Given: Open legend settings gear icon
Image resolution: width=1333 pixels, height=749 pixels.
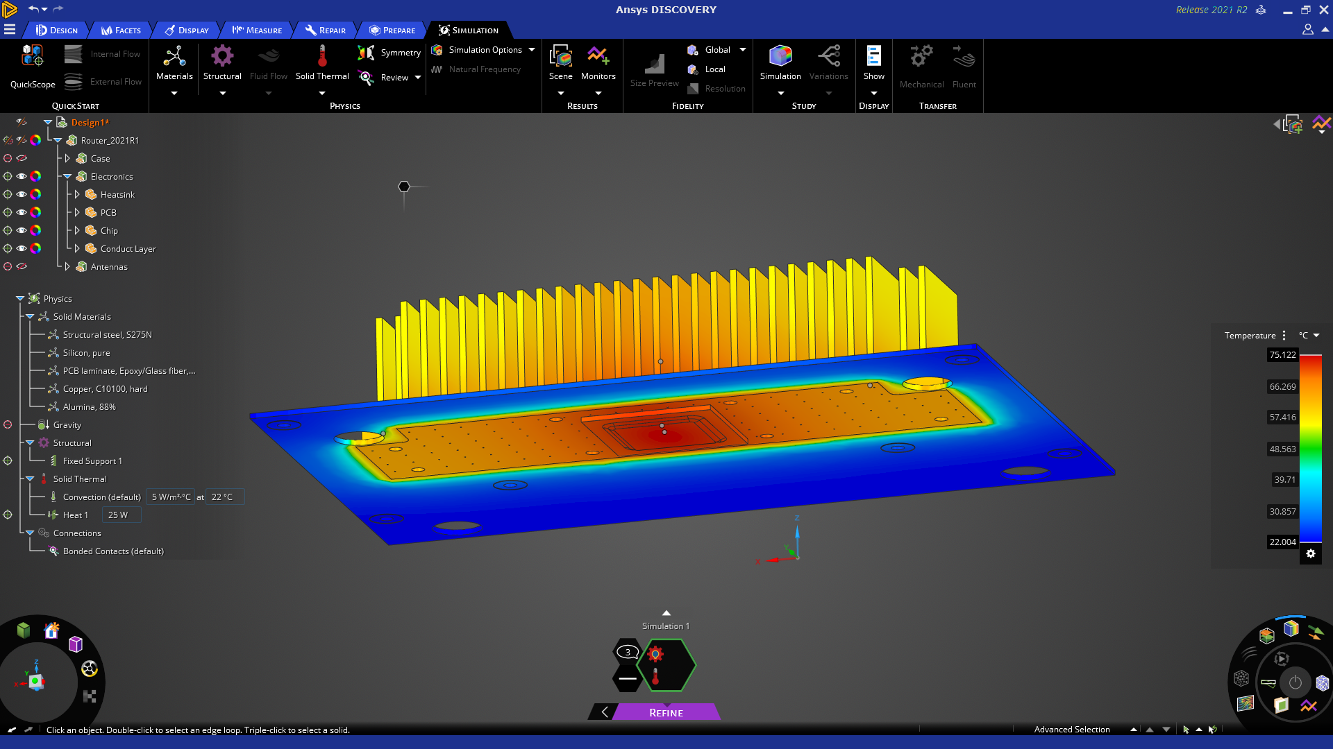Looking at the screenshot, I should pos(1311,553).
